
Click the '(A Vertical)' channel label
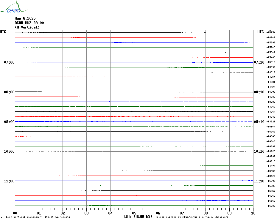coord(27,27)
